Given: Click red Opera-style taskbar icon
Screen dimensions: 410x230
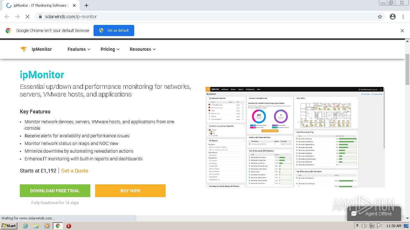Looking at the screenshot, I should (69, 226).
